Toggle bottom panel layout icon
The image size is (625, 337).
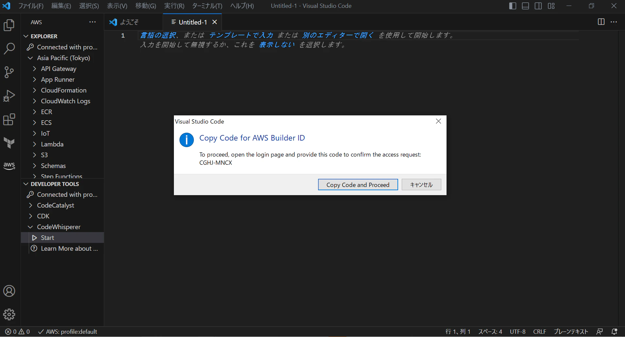(x=525, y=6)
